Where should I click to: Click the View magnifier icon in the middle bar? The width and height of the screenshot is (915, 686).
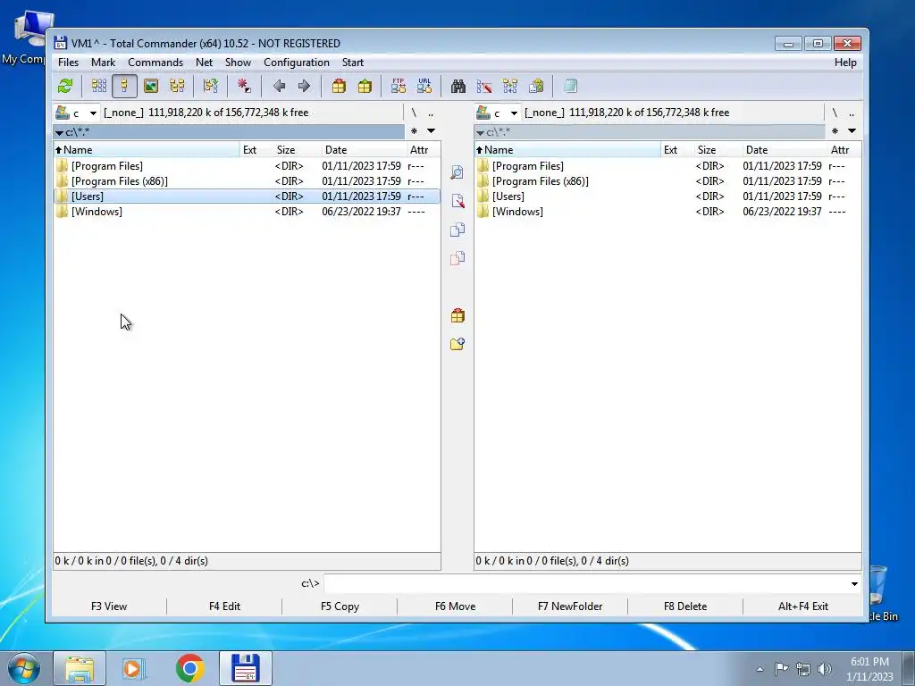[x=457, y=172]
